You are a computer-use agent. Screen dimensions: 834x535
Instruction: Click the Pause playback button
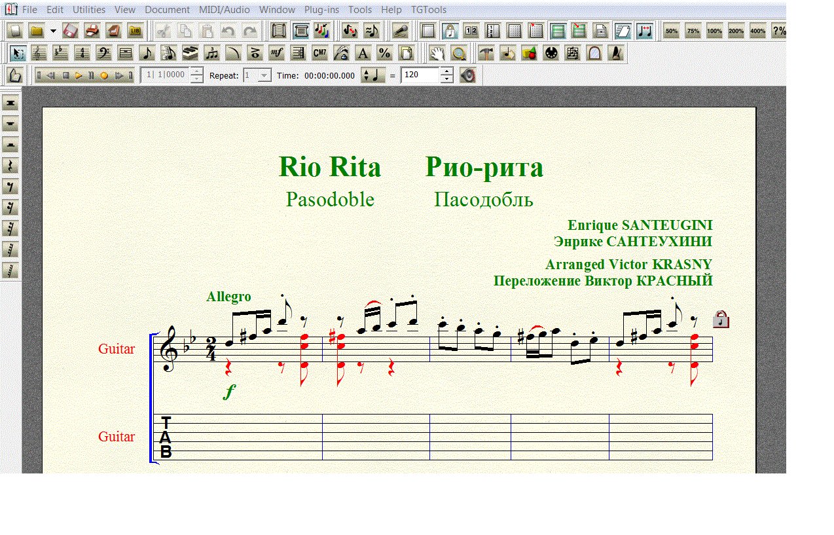tap(92, 75)
